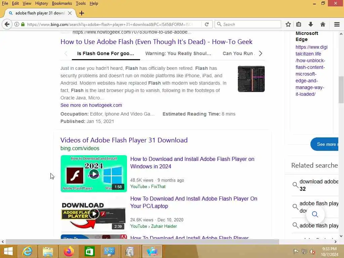The height and width of the screenshot is (258, 344).
Task: Open the Tools menu
Action: click(x=81, y=3)
